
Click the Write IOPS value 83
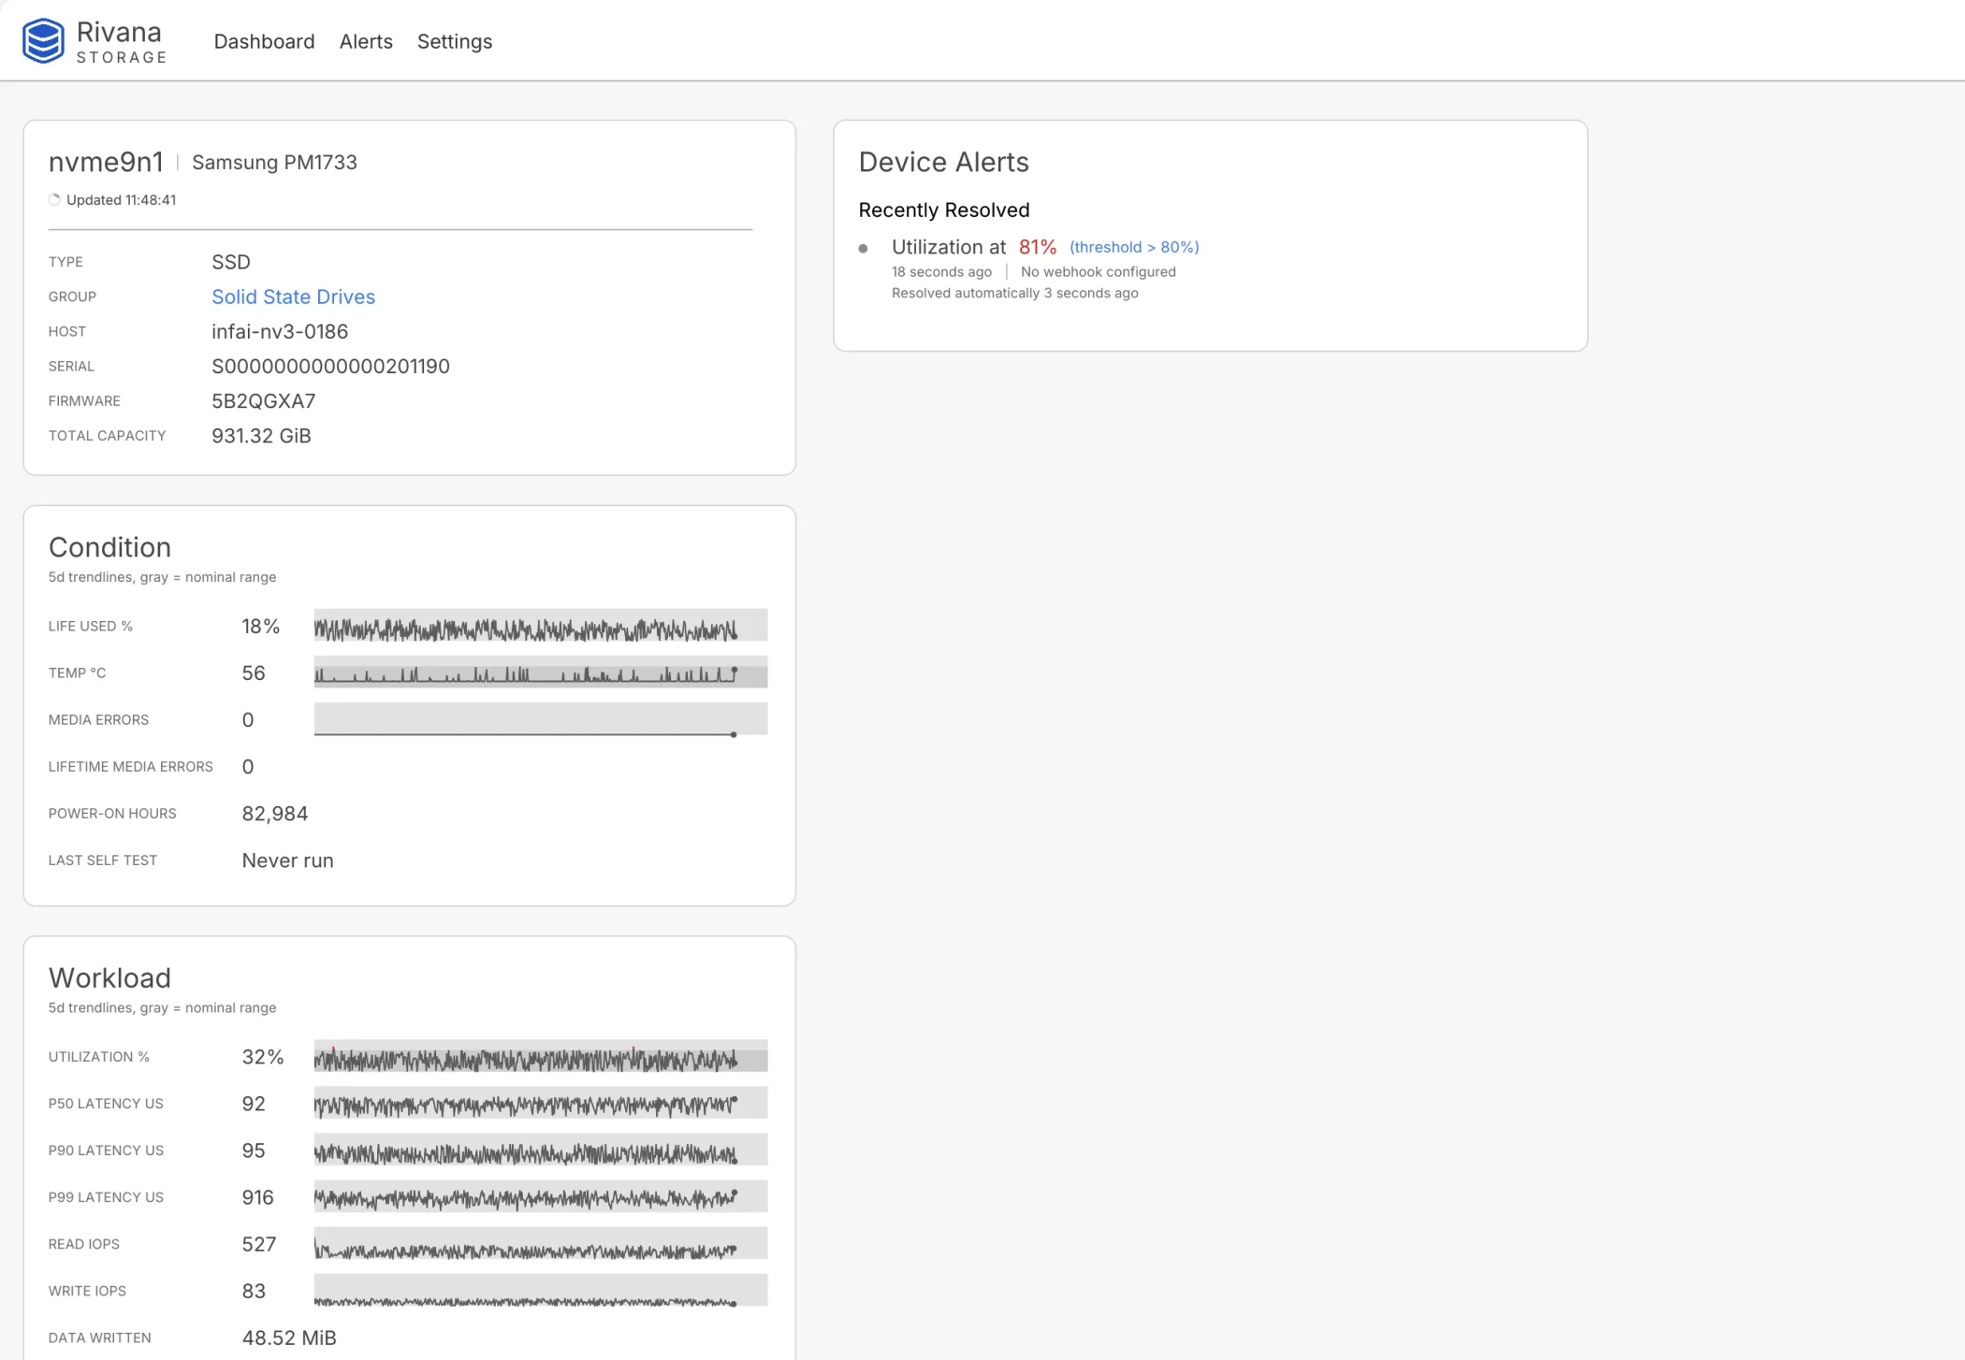coord(254,1291)
